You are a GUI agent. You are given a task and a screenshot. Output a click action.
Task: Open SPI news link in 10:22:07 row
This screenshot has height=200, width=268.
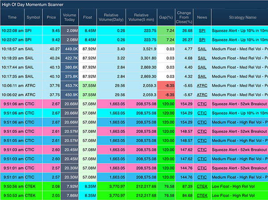[x=202, y=40]
